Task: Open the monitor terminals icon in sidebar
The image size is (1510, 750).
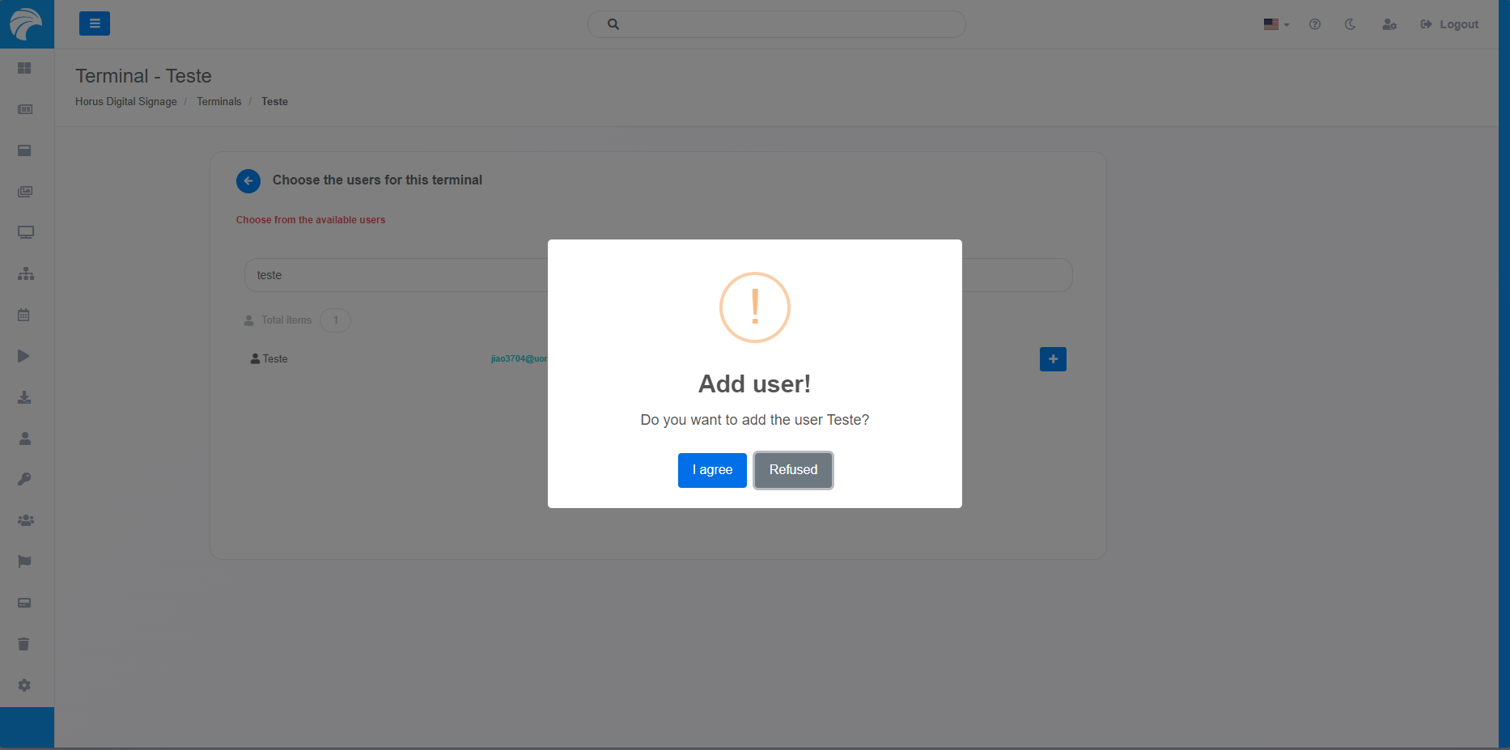Action: pyautogui.click(x=25, y=232)
